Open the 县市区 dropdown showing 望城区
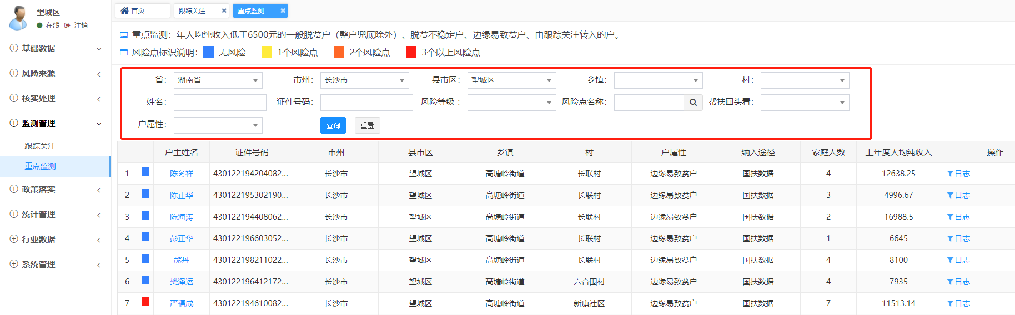The image size is (1015, 315). 511,80
